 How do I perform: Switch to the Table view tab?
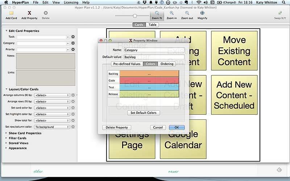click(152, 25)
